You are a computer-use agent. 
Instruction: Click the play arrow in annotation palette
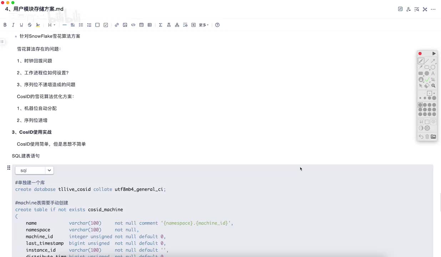(x=434, y=54)
